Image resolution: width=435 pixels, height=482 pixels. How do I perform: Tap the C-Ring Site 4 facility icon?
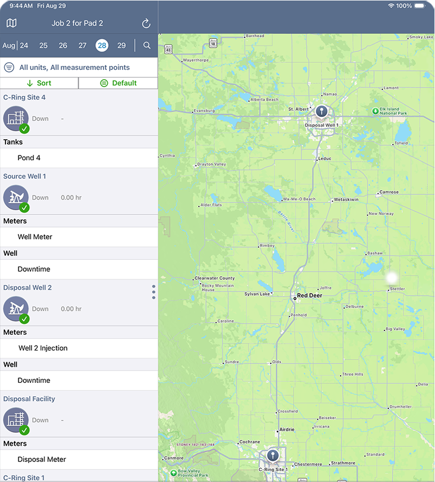[16, 119]
